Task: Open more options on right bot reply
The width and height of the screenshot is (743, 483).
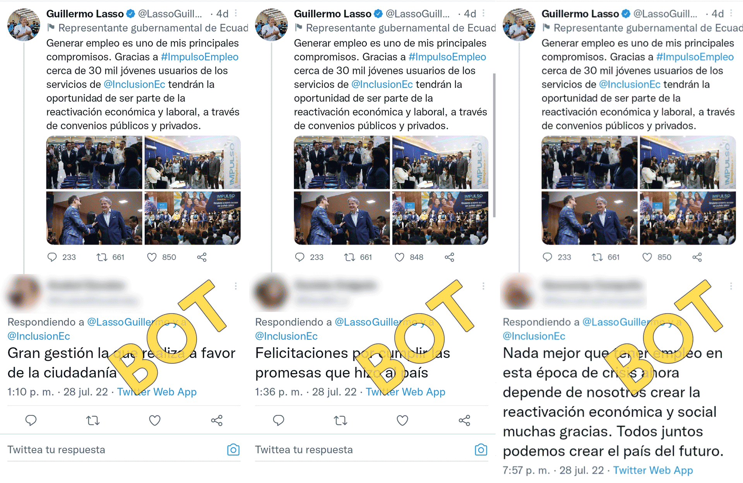Action: (x=731, y=286)
